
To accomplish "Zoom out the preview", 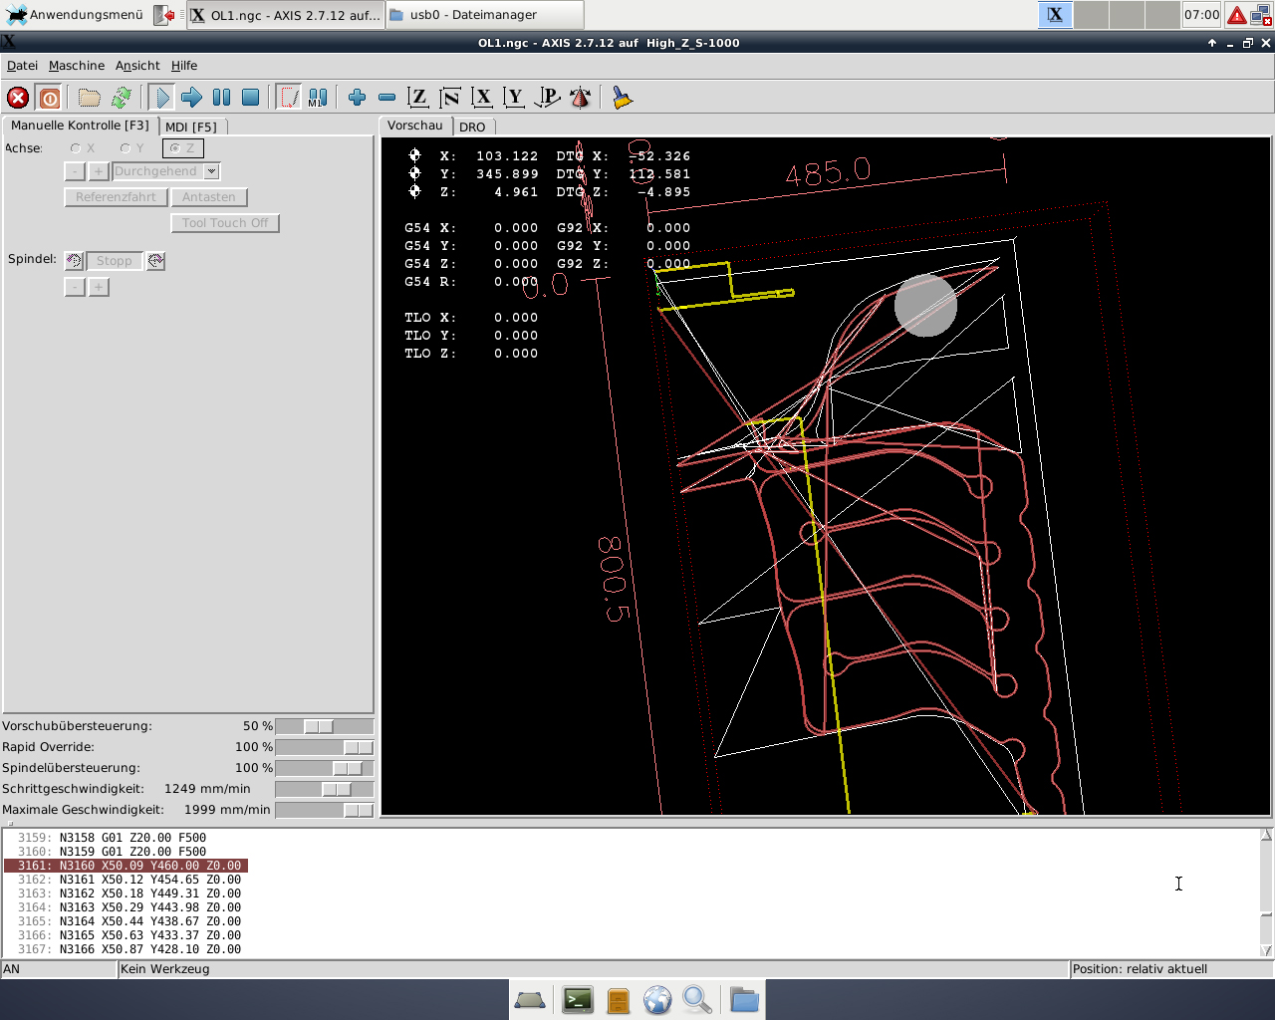I will coord(387,98).
